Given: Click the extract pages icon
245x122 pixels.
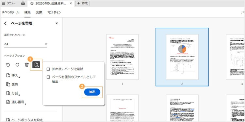Looking at the screenshot, I should [36, 65].
